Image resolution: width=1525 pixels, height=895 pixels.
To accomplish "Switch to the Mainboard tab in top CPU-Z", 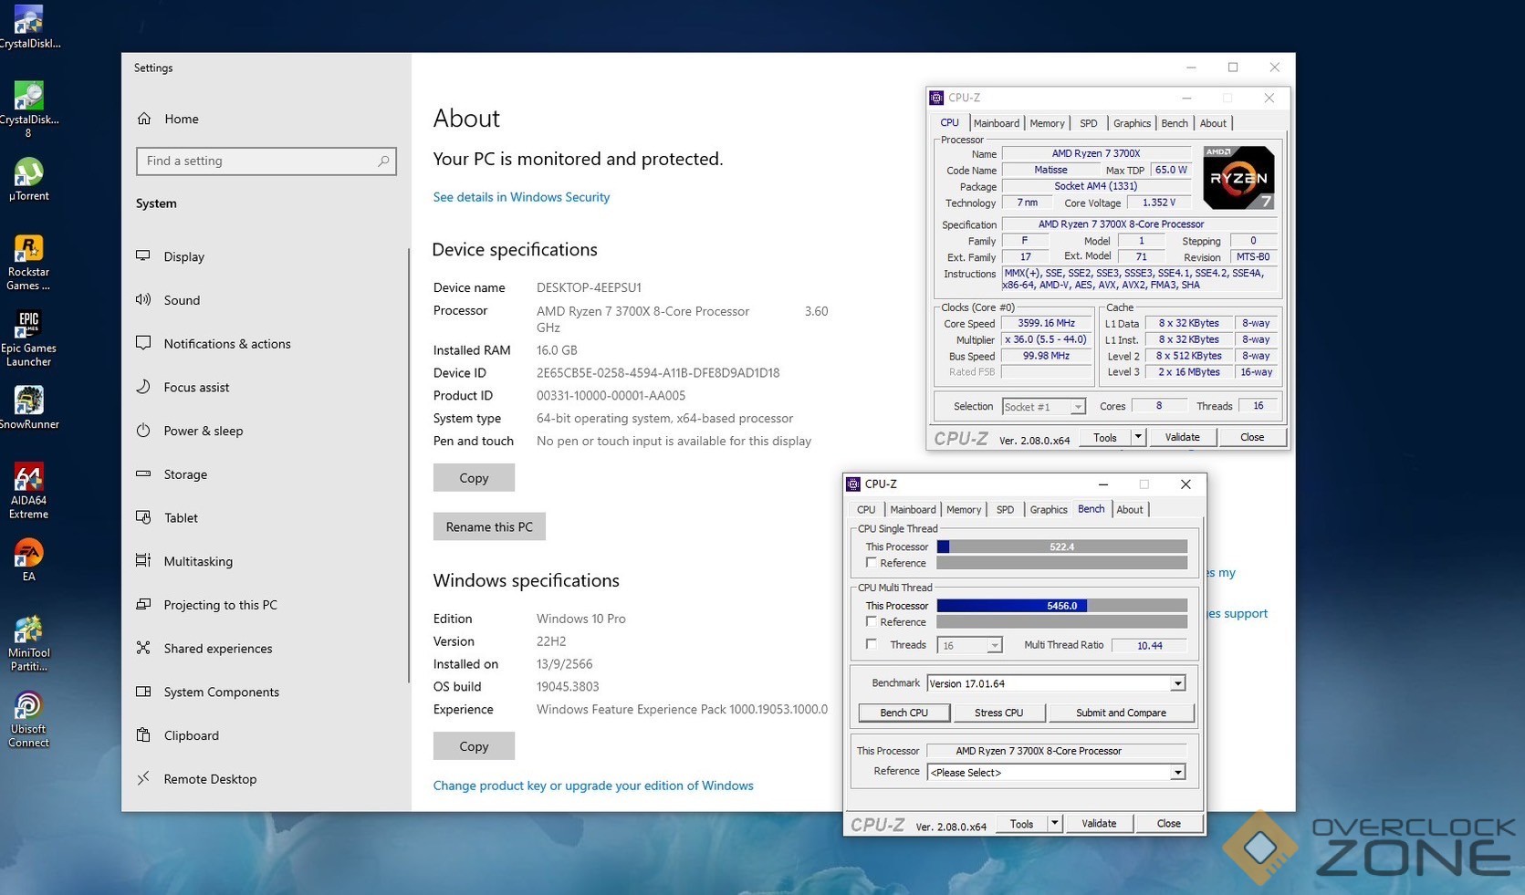I will pyautogui.click(x=996, y=123).
